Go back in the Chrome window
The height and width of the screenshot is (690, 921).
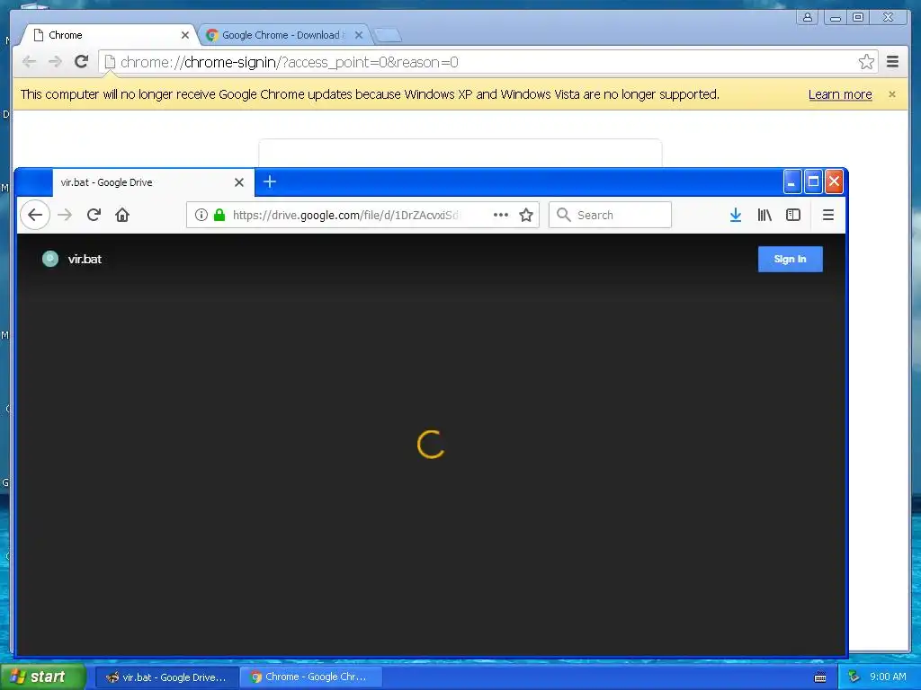pos(29,62)
